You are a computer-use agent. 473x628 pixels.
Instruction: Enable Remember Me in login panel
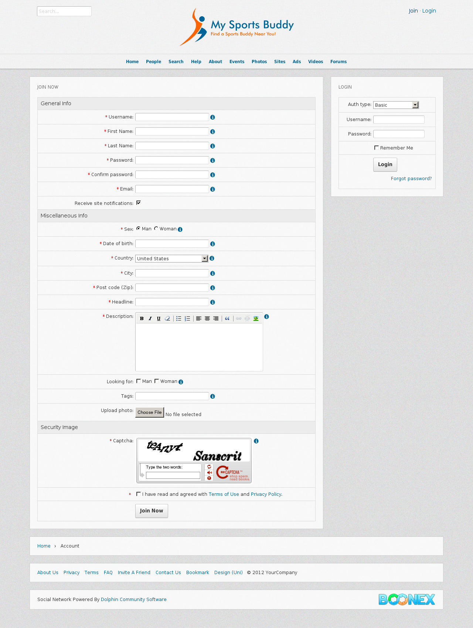[x=377, y=148]
